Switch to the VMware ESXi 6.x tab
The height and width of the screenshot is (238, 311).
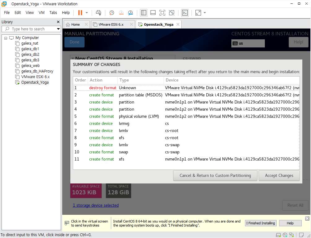click(111, 24)
